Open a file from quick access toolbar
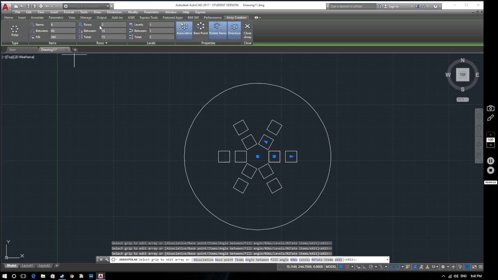Image resolution: width=498 pixels, height=280 pixels. (22, 6)
